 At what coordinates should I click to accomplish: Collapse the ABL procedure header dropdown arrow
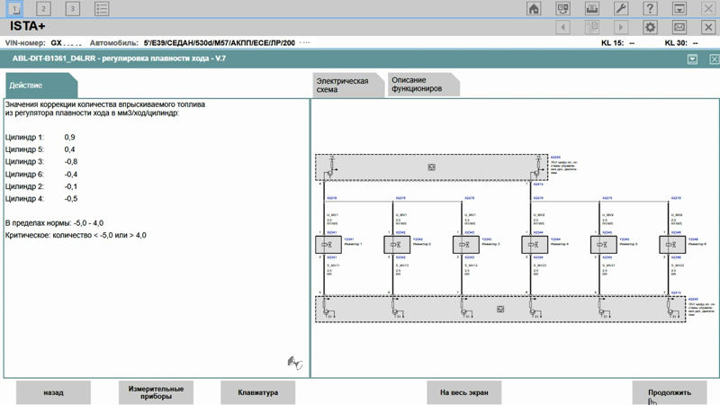click(691, 58)
